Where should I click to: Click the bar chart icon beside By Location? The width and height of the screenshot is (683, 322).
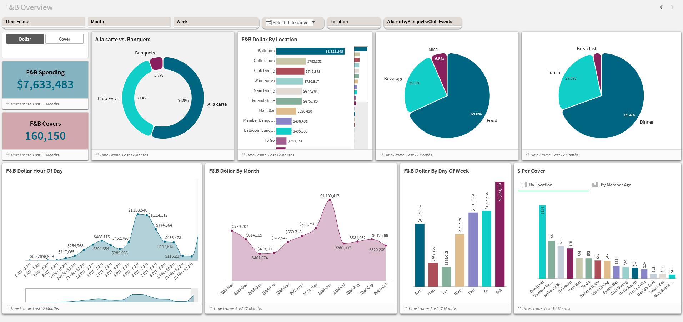click(523, 185)
